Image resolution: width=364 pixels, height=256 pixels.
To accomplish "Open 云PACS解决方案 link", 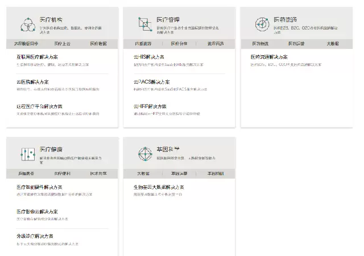I will click(x=151, y=82).
